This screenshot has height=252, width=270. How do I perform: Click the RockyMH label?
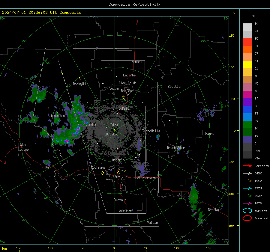[x=79, y=84]
